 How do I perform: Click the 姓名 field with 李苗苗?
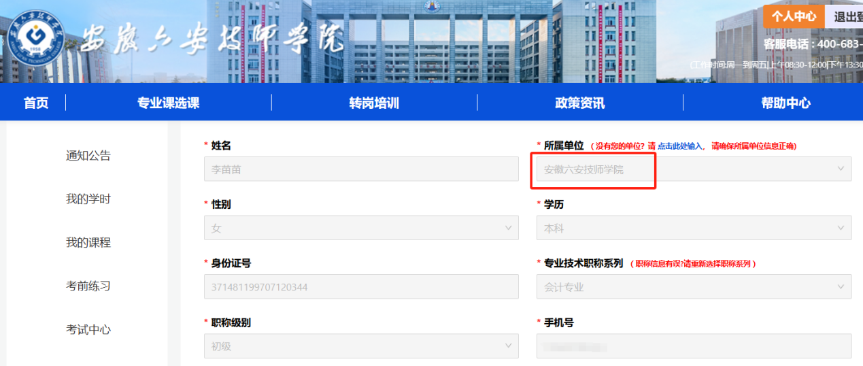[361, 169]
